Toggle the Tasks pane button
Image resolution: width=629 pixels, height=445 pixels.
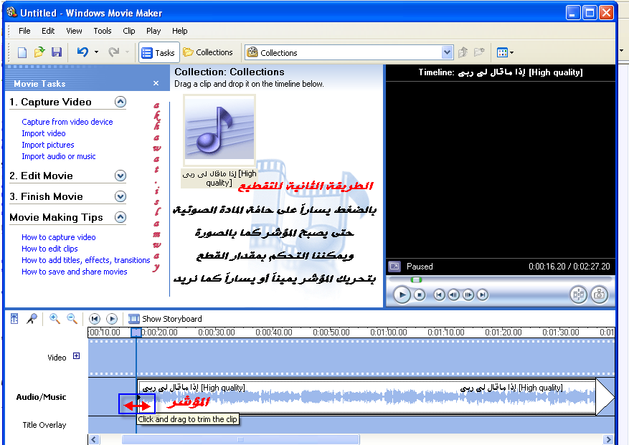pos(159,52)
